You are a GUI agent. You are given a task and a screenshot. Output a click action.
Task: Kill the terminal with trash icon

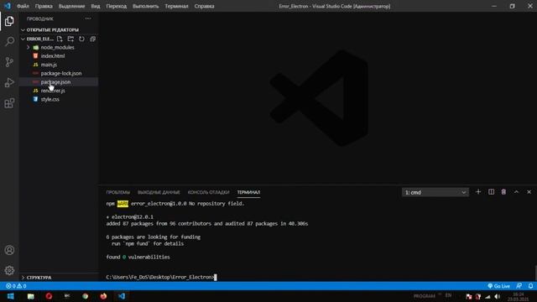pyautogui.click(x=503, y=192)
